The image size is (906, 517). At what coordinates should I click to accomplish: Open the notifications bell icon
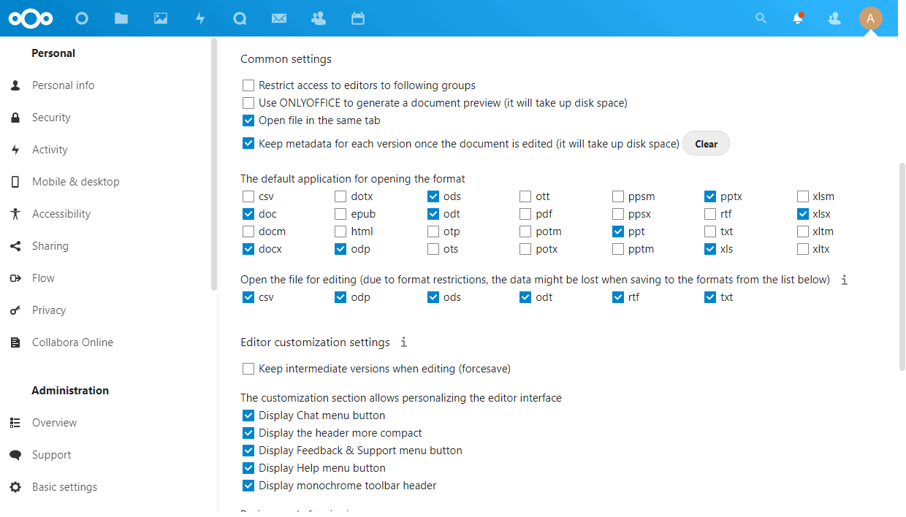(x=798, y=18)
